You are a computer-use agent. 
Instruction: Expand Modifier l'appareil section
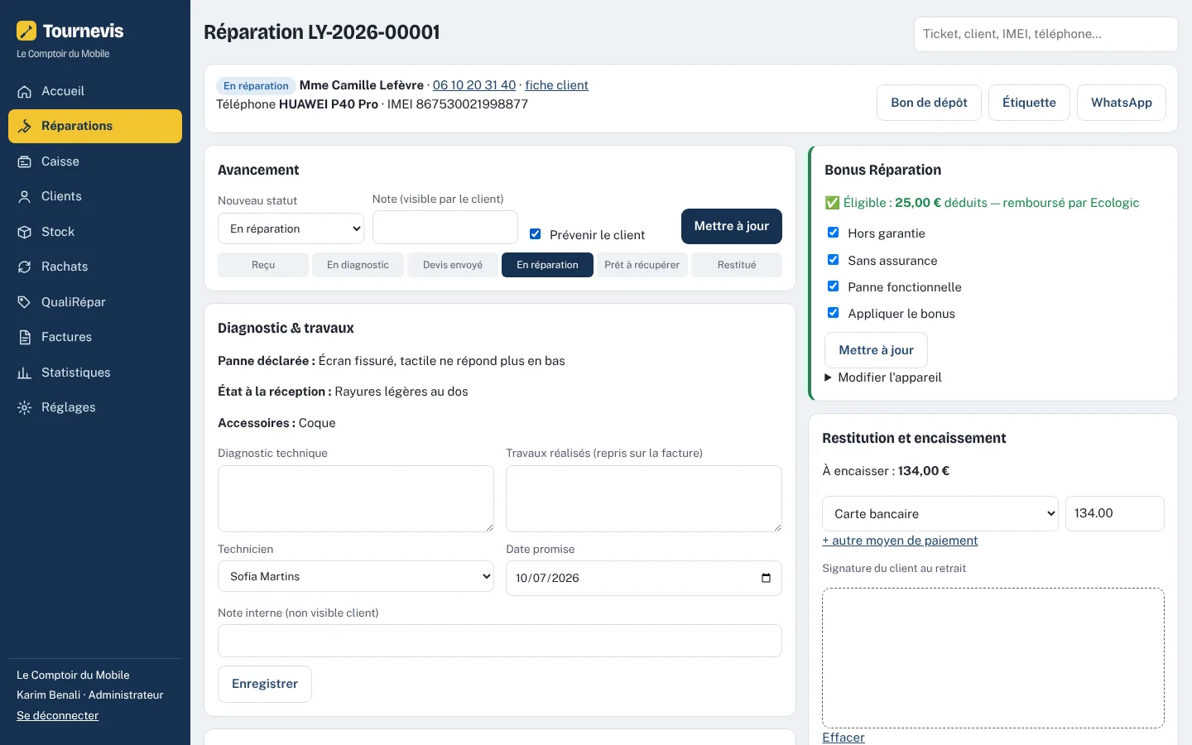click(x=883, y=377)
